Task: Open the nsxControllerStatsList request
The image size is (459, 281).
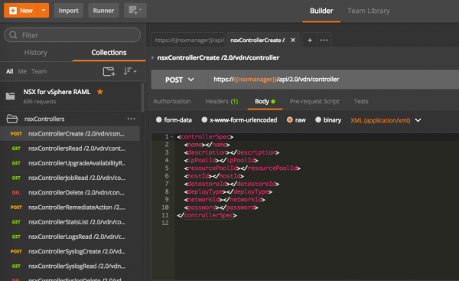Action: (70, 222)
